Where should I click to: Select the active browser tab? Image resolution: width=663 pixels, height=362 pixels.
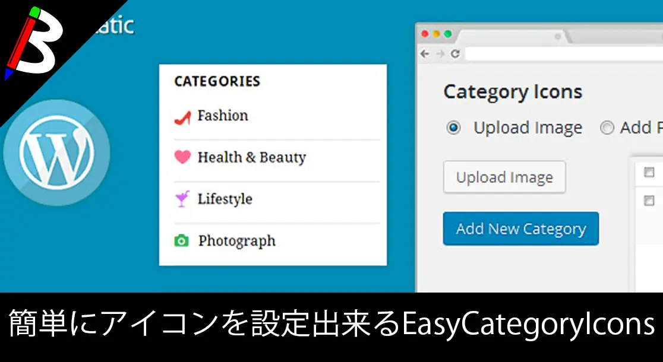pyautogui.click(x=513, y=37)
